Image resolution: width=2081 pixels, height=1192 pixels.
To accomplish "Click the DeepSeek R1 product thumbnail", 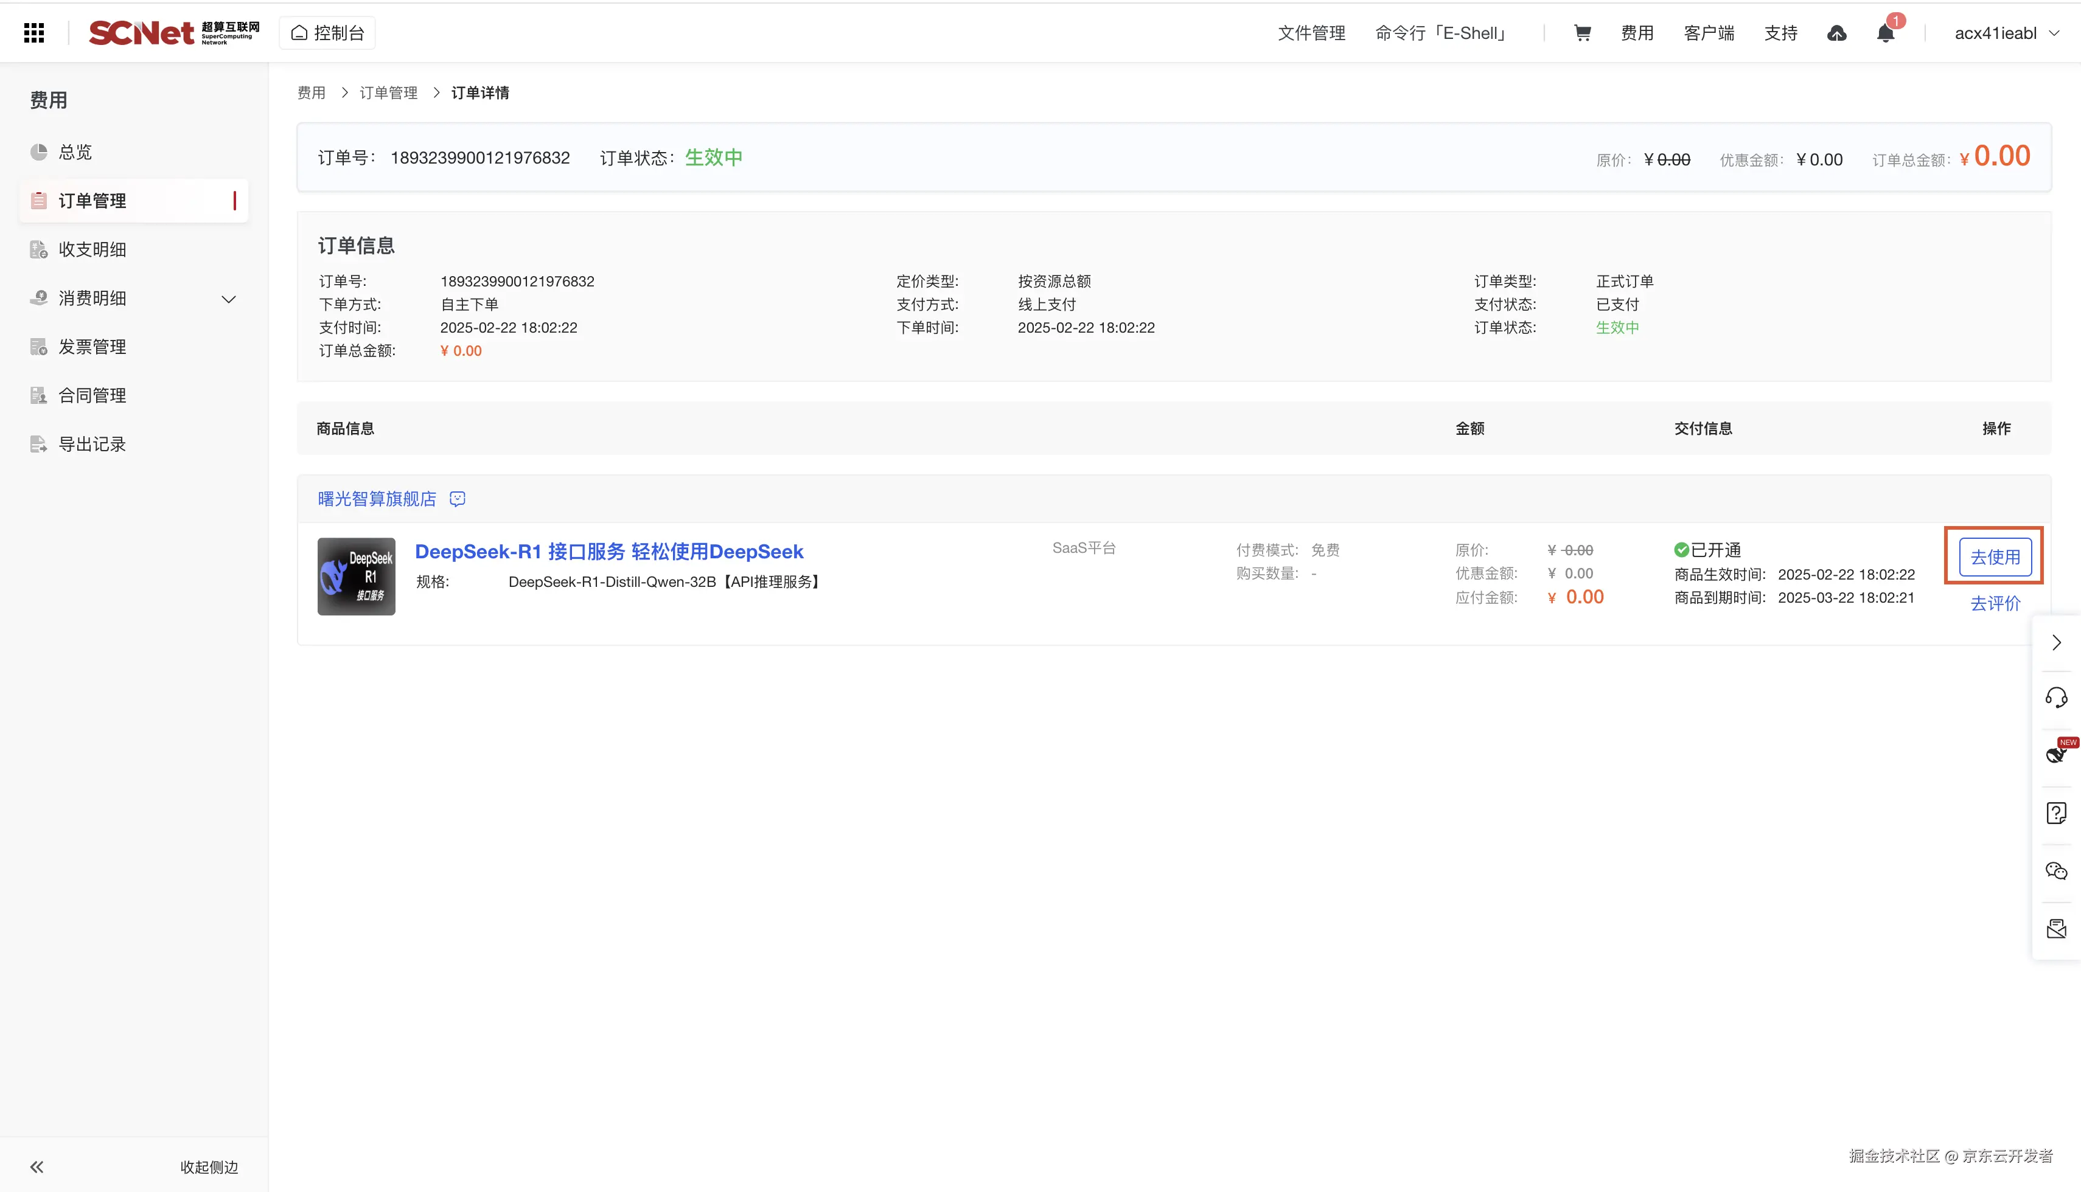I will click(356, 577).
